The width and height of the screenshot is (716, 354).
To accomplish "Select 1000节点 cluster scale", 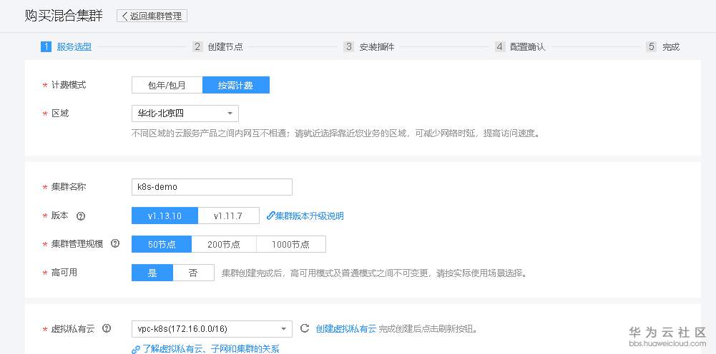I will pyautogui.click(x=291, y=244).
